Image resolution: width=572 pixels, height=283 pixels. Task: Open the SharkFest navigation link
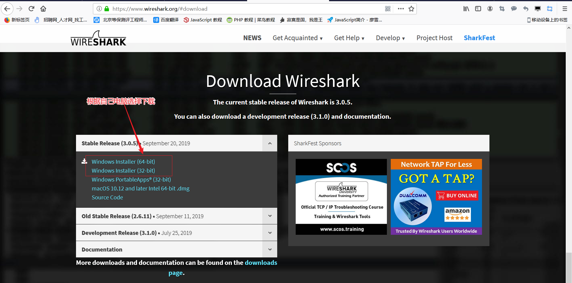[x=479, y=38]
